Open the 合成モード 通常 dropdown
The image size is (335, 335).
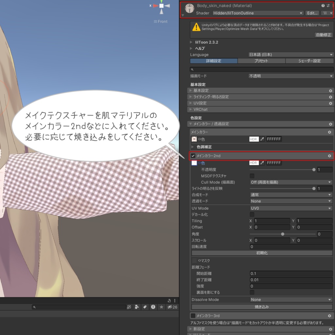[291, 195]
